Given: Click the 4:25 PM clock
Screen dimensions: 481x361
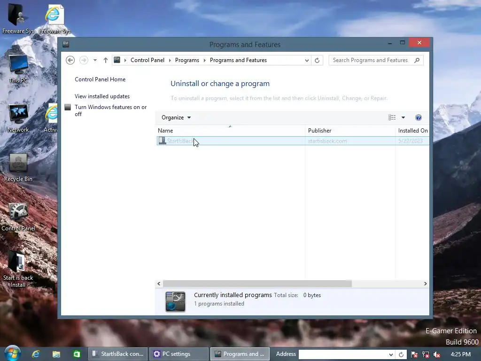Looking at the screenshot, I should point(460,354).
